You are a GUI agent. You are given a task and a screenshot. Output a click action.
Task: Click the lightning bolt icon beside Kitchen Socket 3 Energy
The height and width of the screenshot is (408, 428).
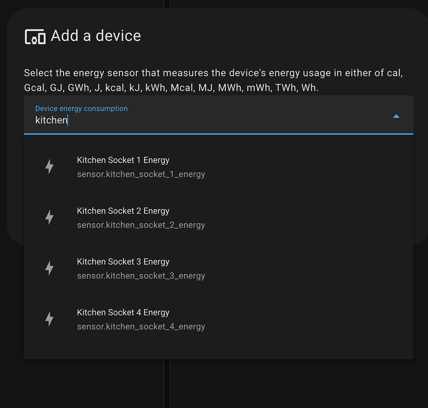(x=49, y=268)
